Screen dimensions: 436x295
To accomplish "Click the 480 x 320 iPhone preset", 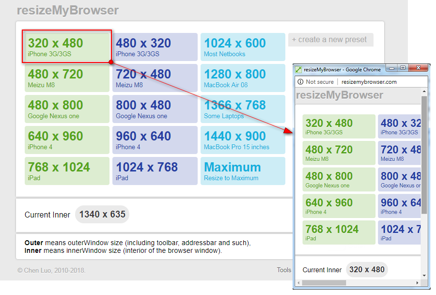I will (155, 47).
